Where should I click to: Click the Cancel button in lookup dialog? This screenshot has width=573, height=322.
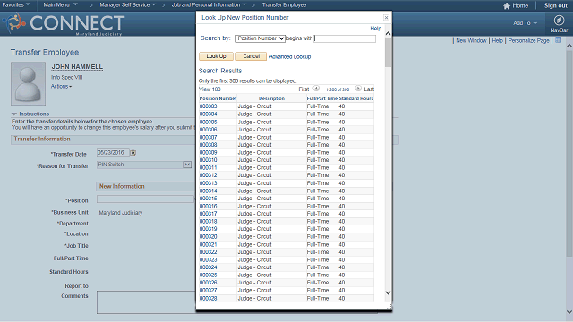(251, 56)
